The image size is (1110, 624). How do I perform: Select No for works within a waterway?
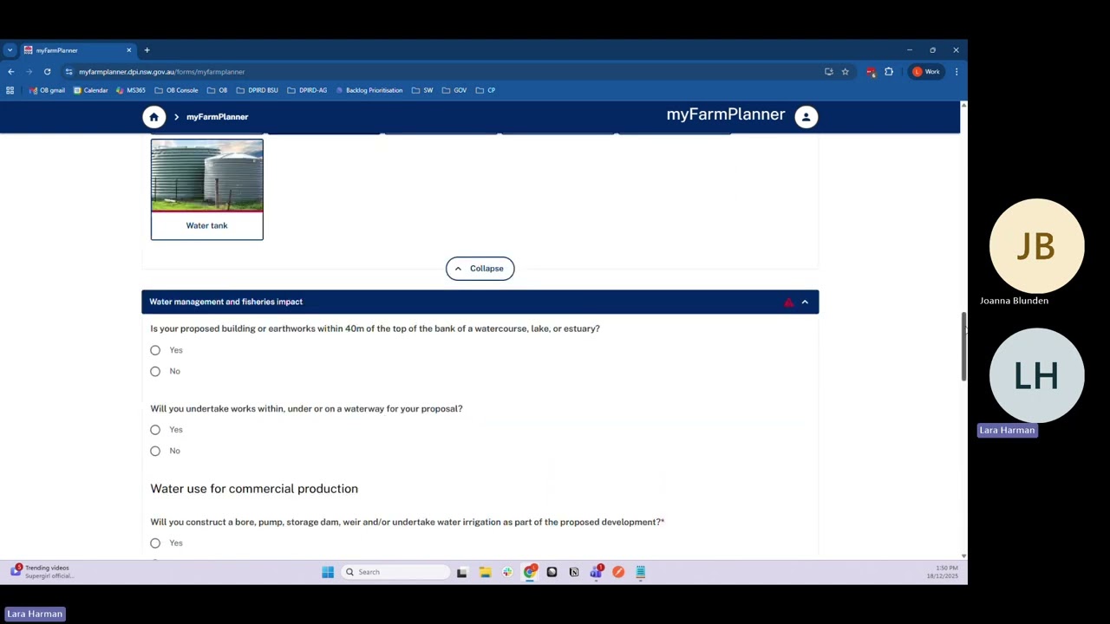[155, 451]
